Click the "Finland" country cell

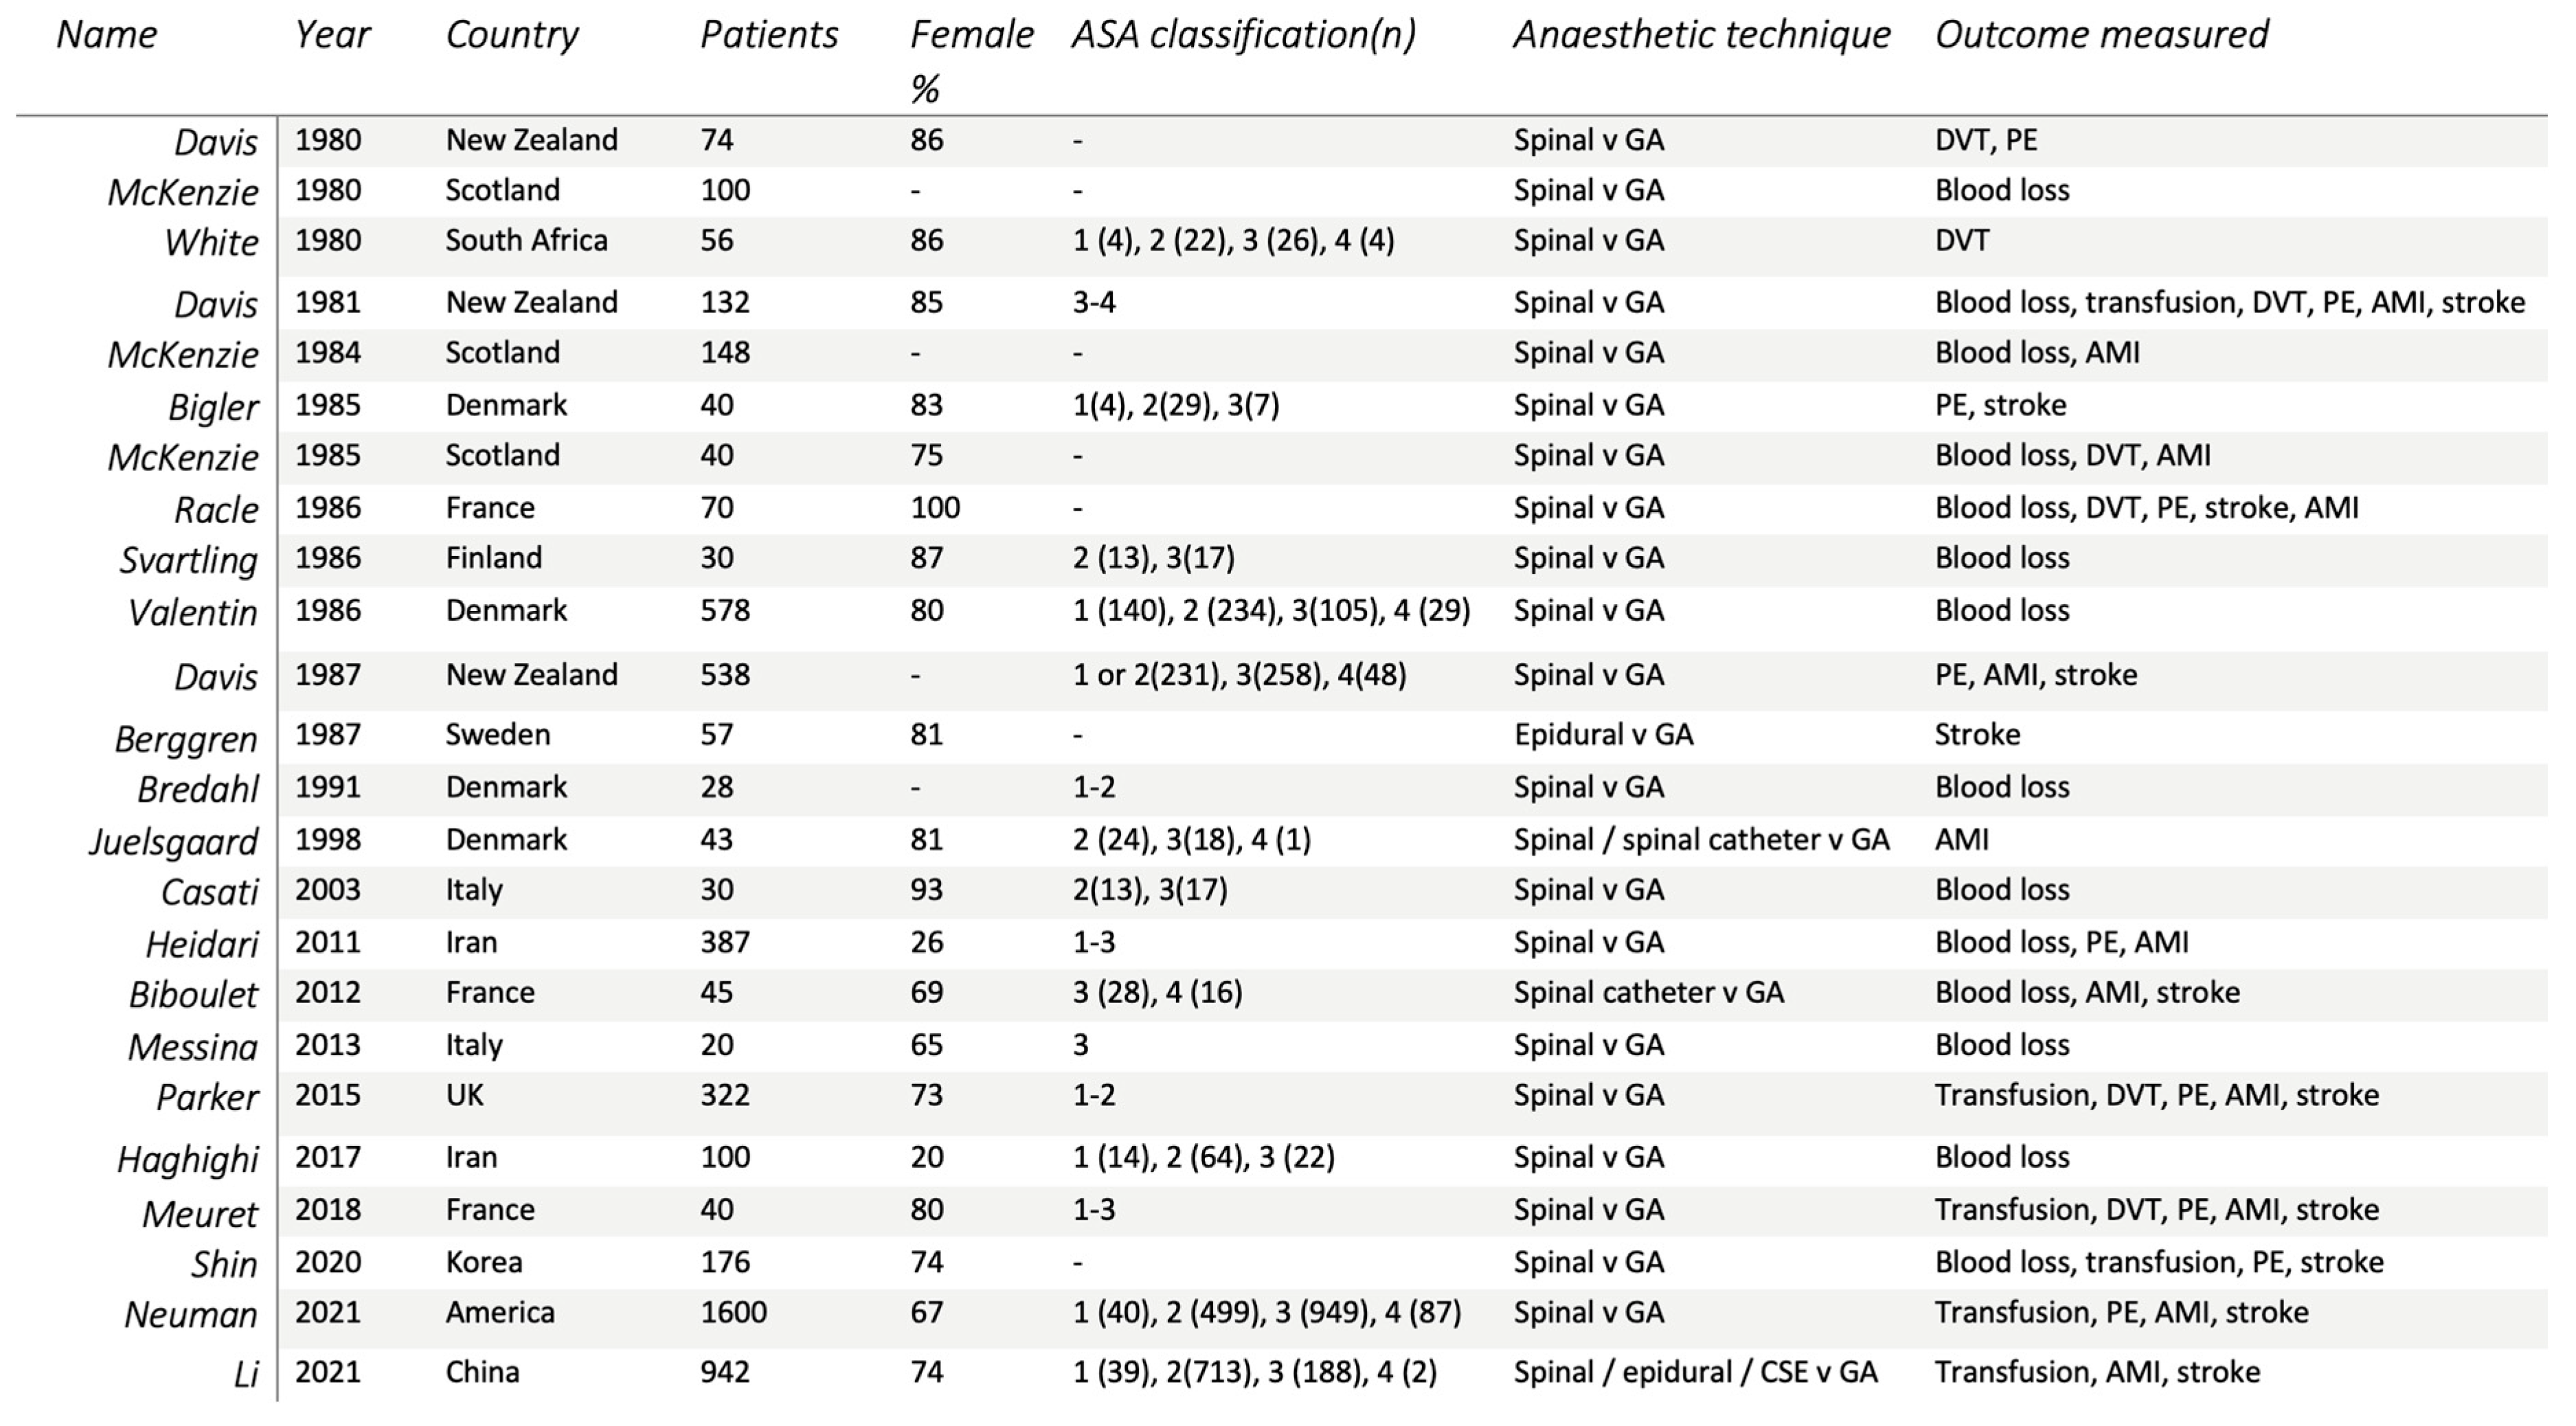[493, 559]
